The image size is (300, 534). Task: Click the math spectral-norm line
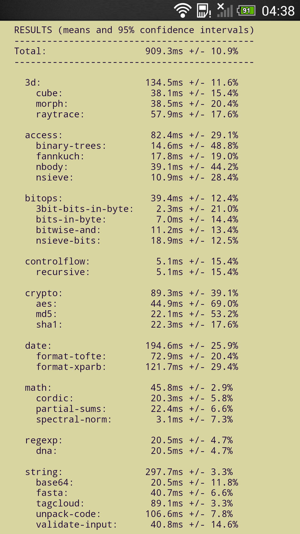point(134,419)
